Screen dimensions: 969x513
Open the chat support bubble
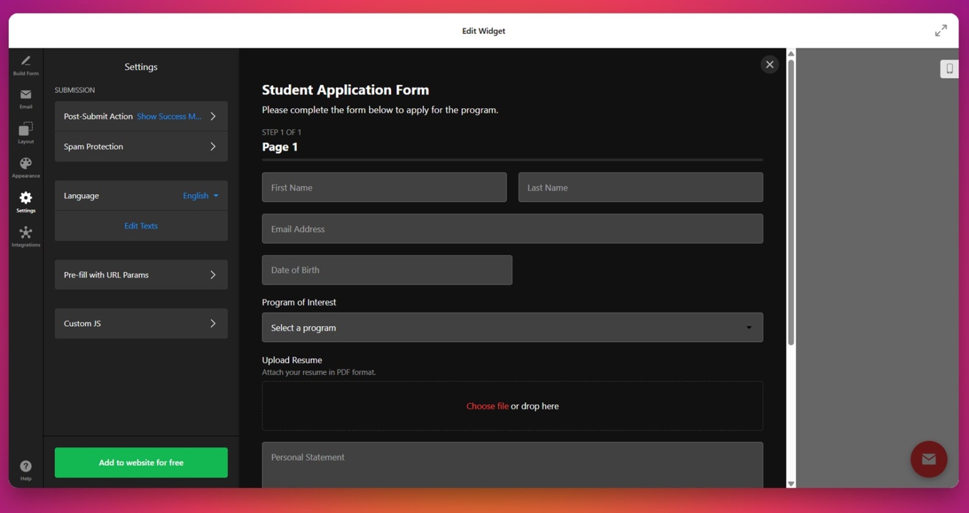pyautogui.click(x=928, y=459)
